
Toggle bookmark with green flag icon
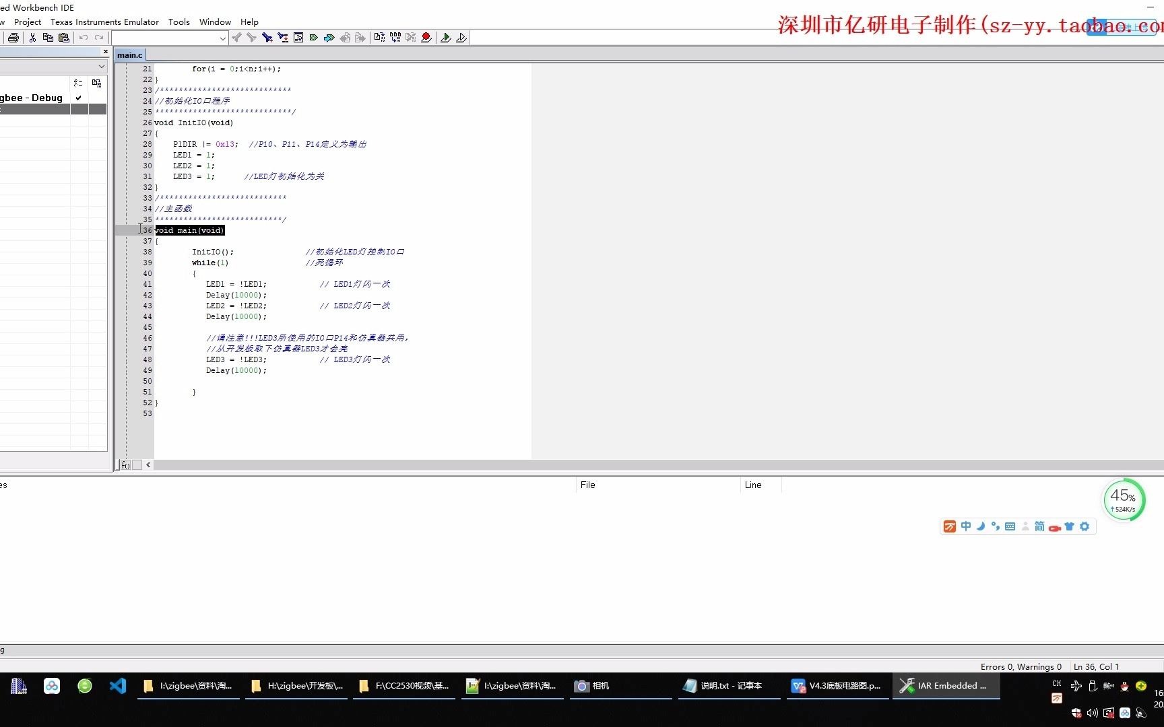click(x=313, y=38)
